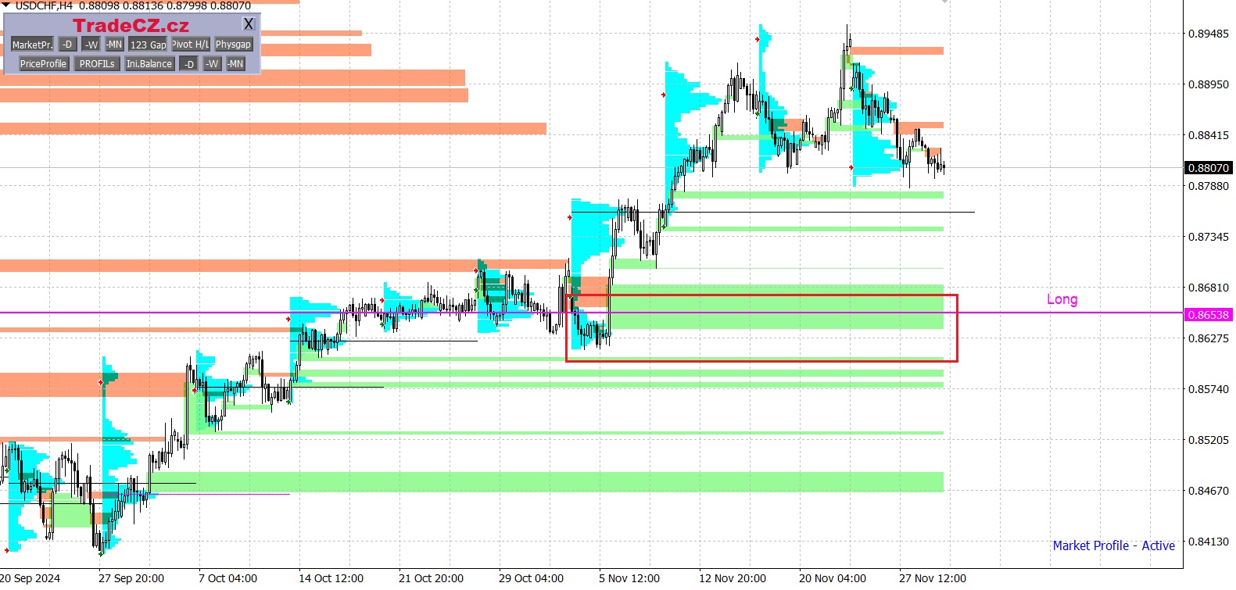Toggle -D next to MarketPr.
The width and height of the screenshot is (1236, 590).
(67, 45)
